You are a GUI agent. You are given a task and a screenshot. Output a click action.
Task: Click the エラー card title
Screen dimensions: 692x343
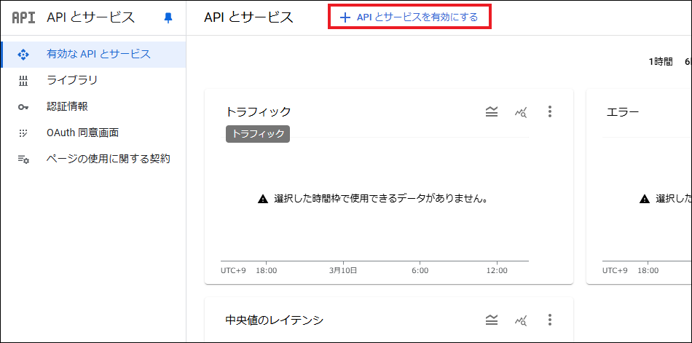pyautogui.click(x=623, y=111)
